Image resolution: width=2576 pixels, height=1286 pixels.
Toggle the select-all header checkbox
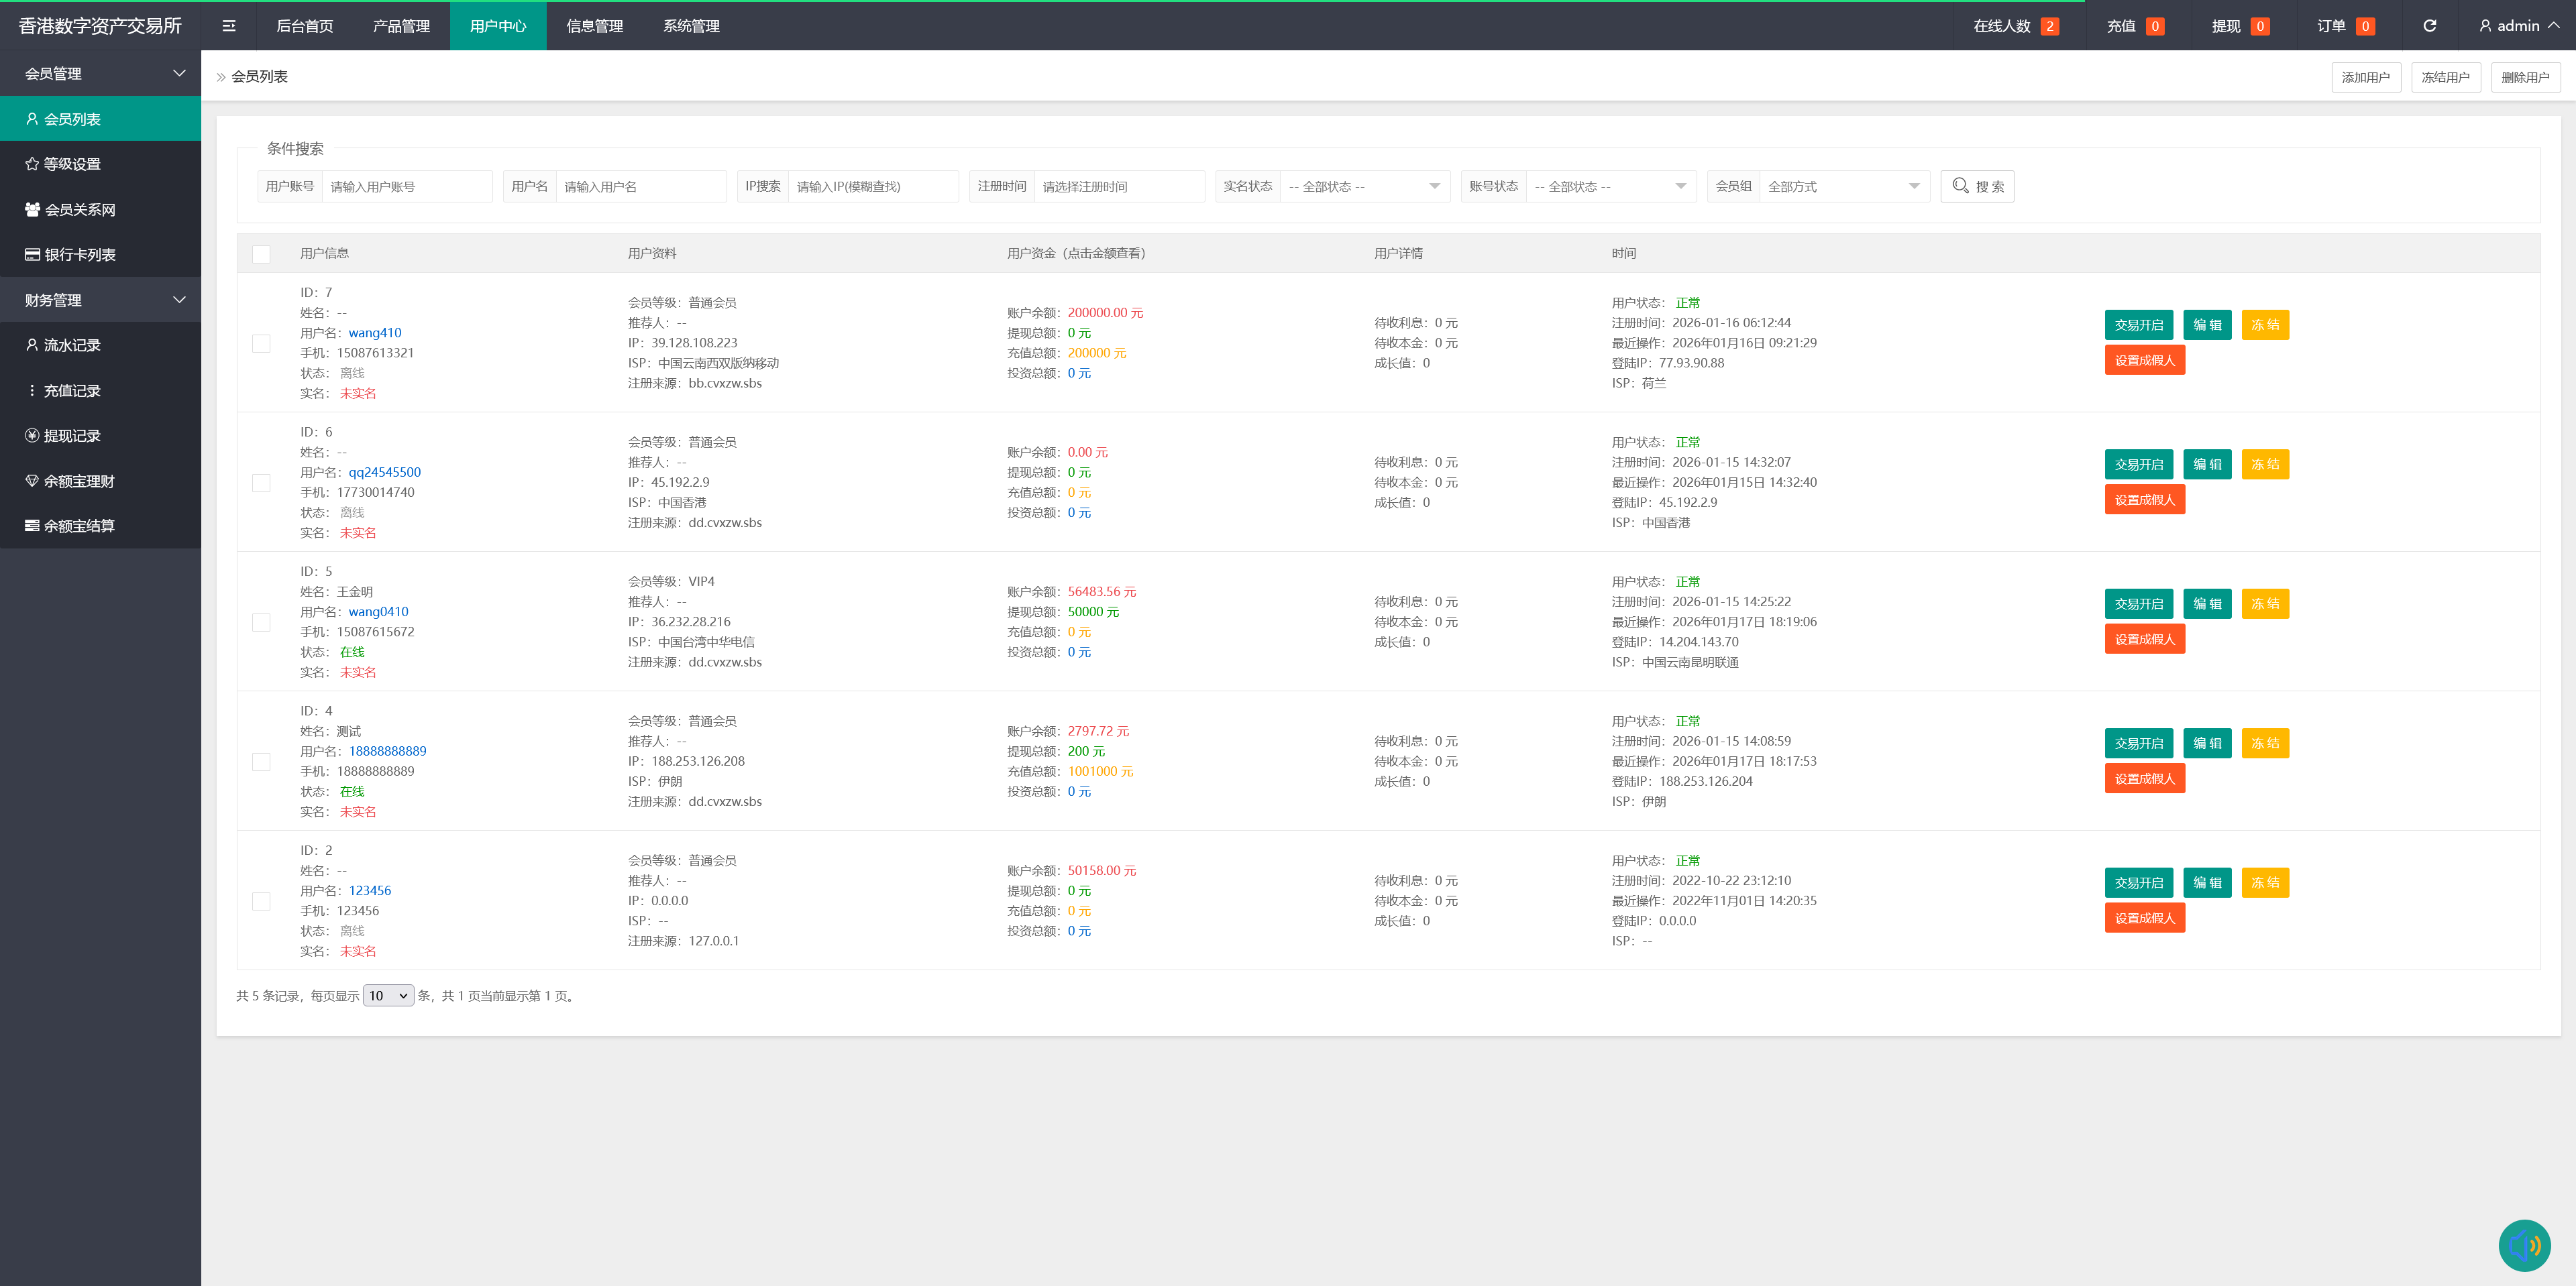[x=261, y=254]
